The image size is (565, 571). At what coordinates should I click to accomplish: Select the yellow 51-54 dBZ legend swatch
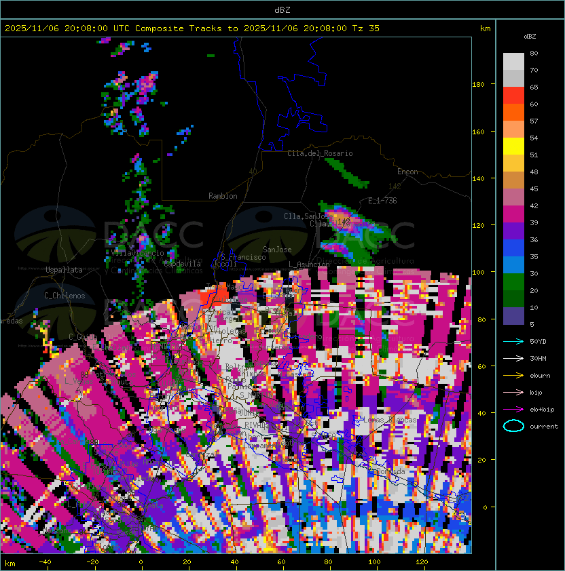[513, 146]
